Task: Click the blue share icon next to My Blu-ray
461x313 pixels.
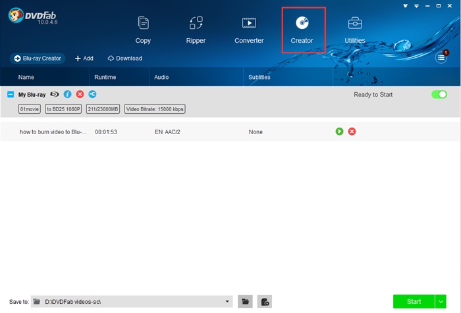Action: pos(92,95)
